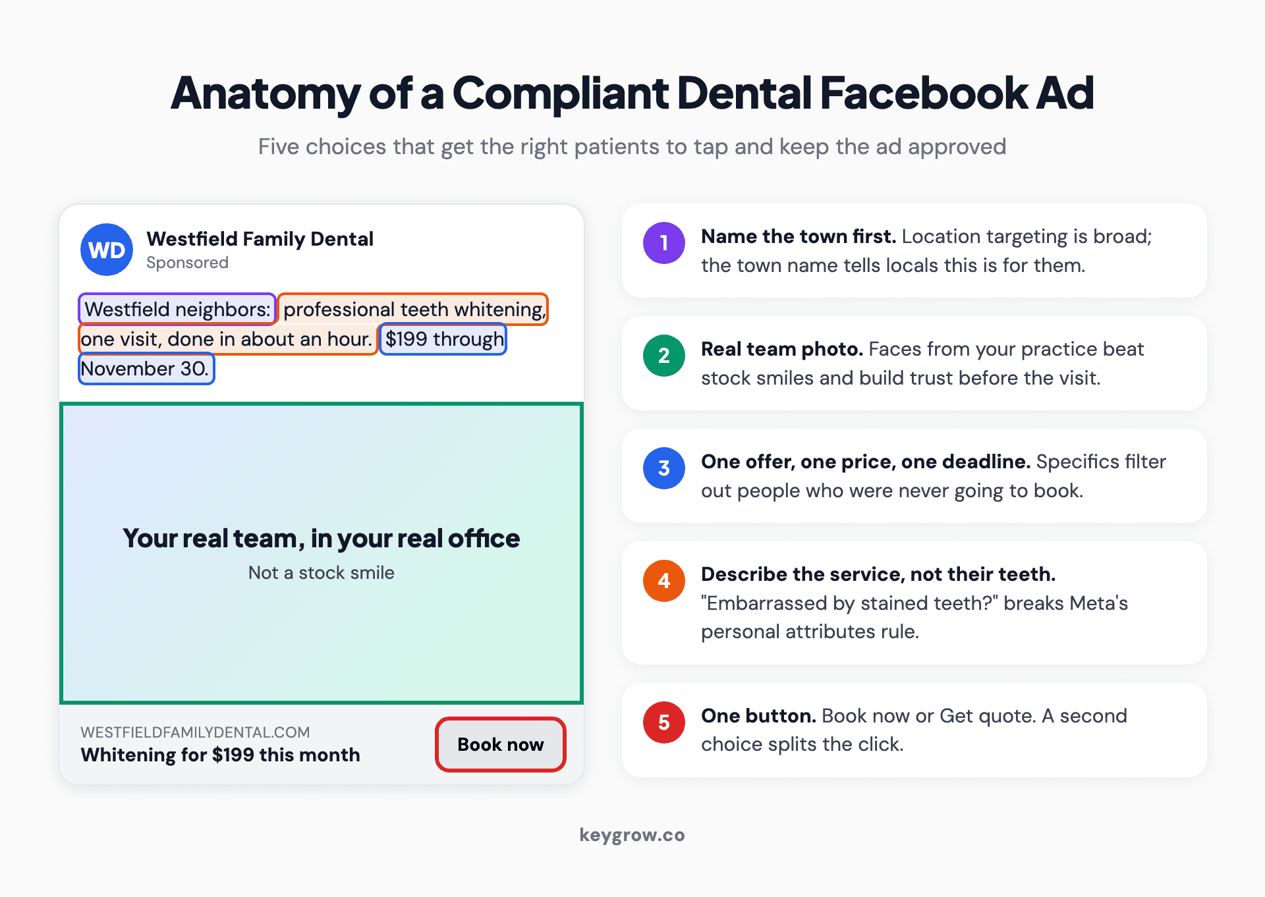
Task: Click 'One button.' heading
Action: pos(758,716)
